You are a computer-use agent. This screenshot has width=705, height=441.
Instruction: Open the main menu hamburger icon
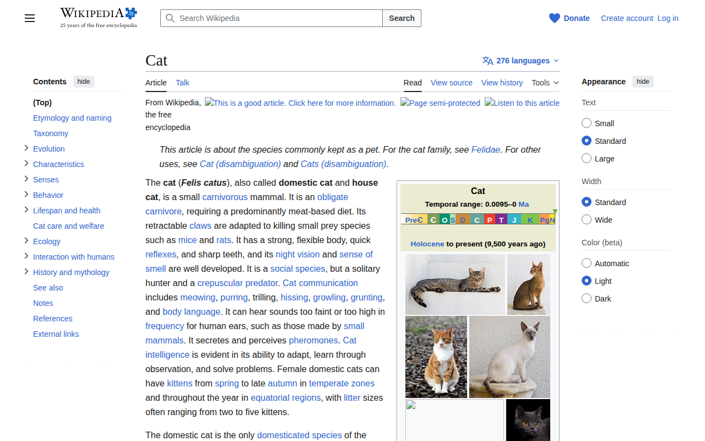coord(30,18)
